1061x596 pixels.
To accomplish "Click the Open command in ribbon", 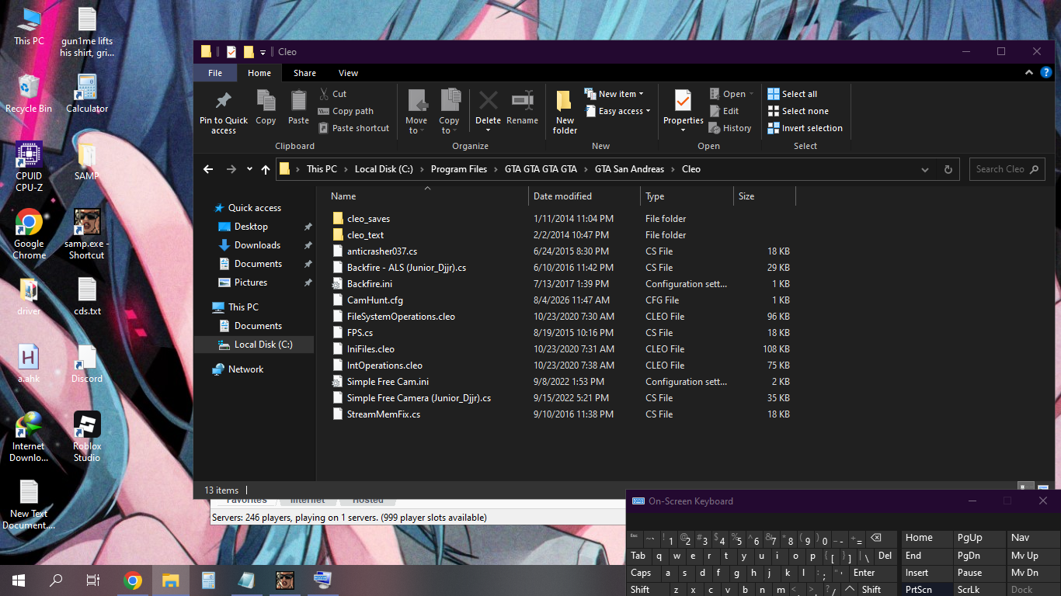I will click(731, 94).
